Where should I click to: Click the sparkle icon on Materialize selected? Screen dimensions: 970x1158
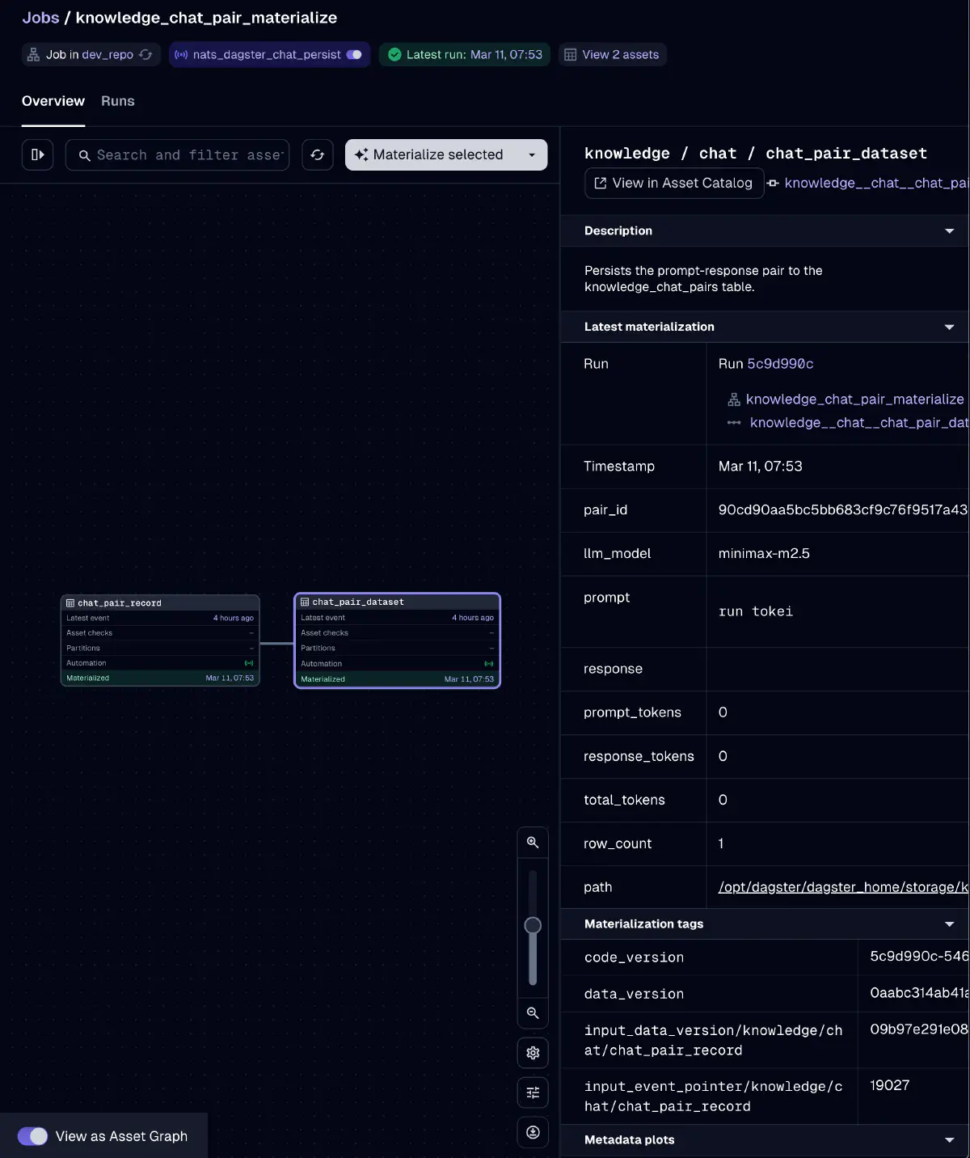click(x=361, y=154)
